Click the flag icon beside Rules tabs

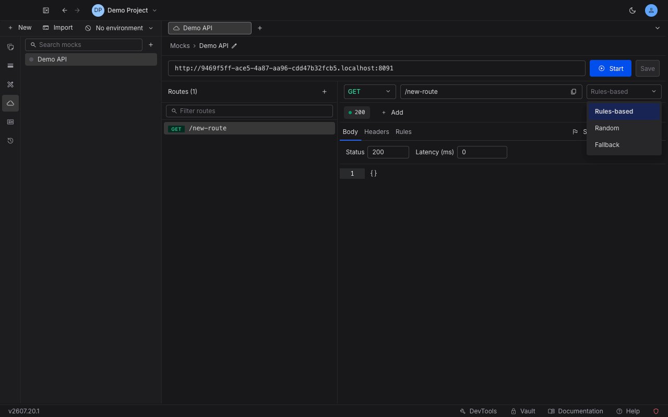coord(575,132)
